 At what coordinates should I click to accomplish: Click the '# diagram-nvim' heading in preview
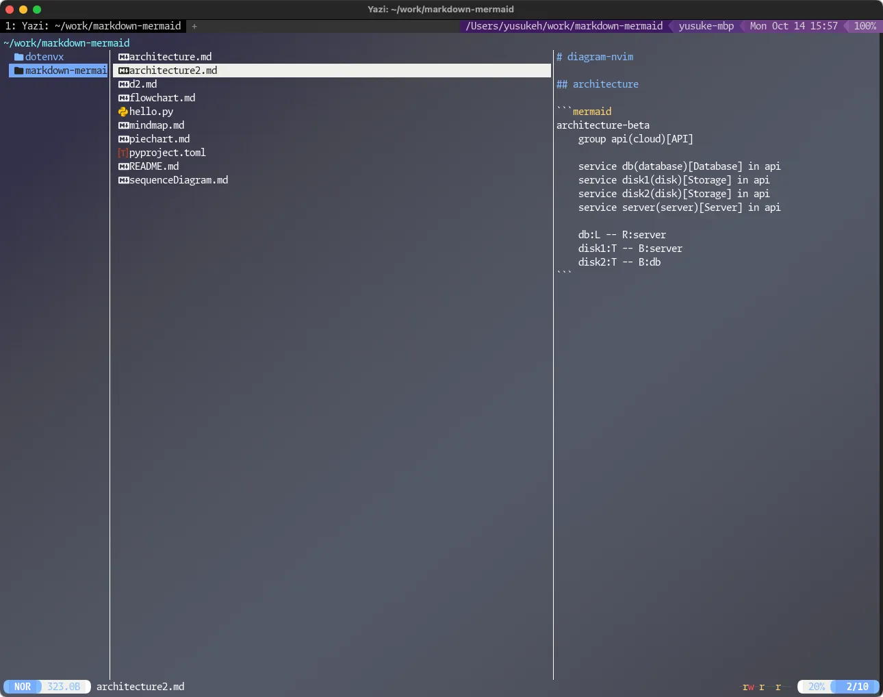tap(595, 57)
